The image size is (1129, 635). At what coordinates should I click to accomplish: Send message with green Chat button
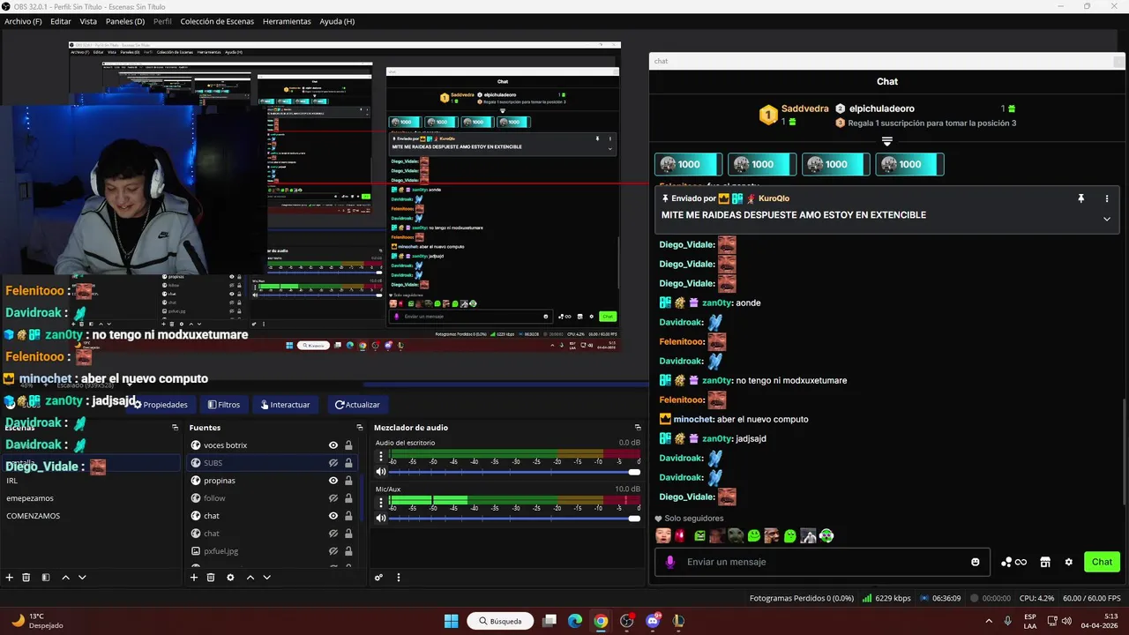1102,562
